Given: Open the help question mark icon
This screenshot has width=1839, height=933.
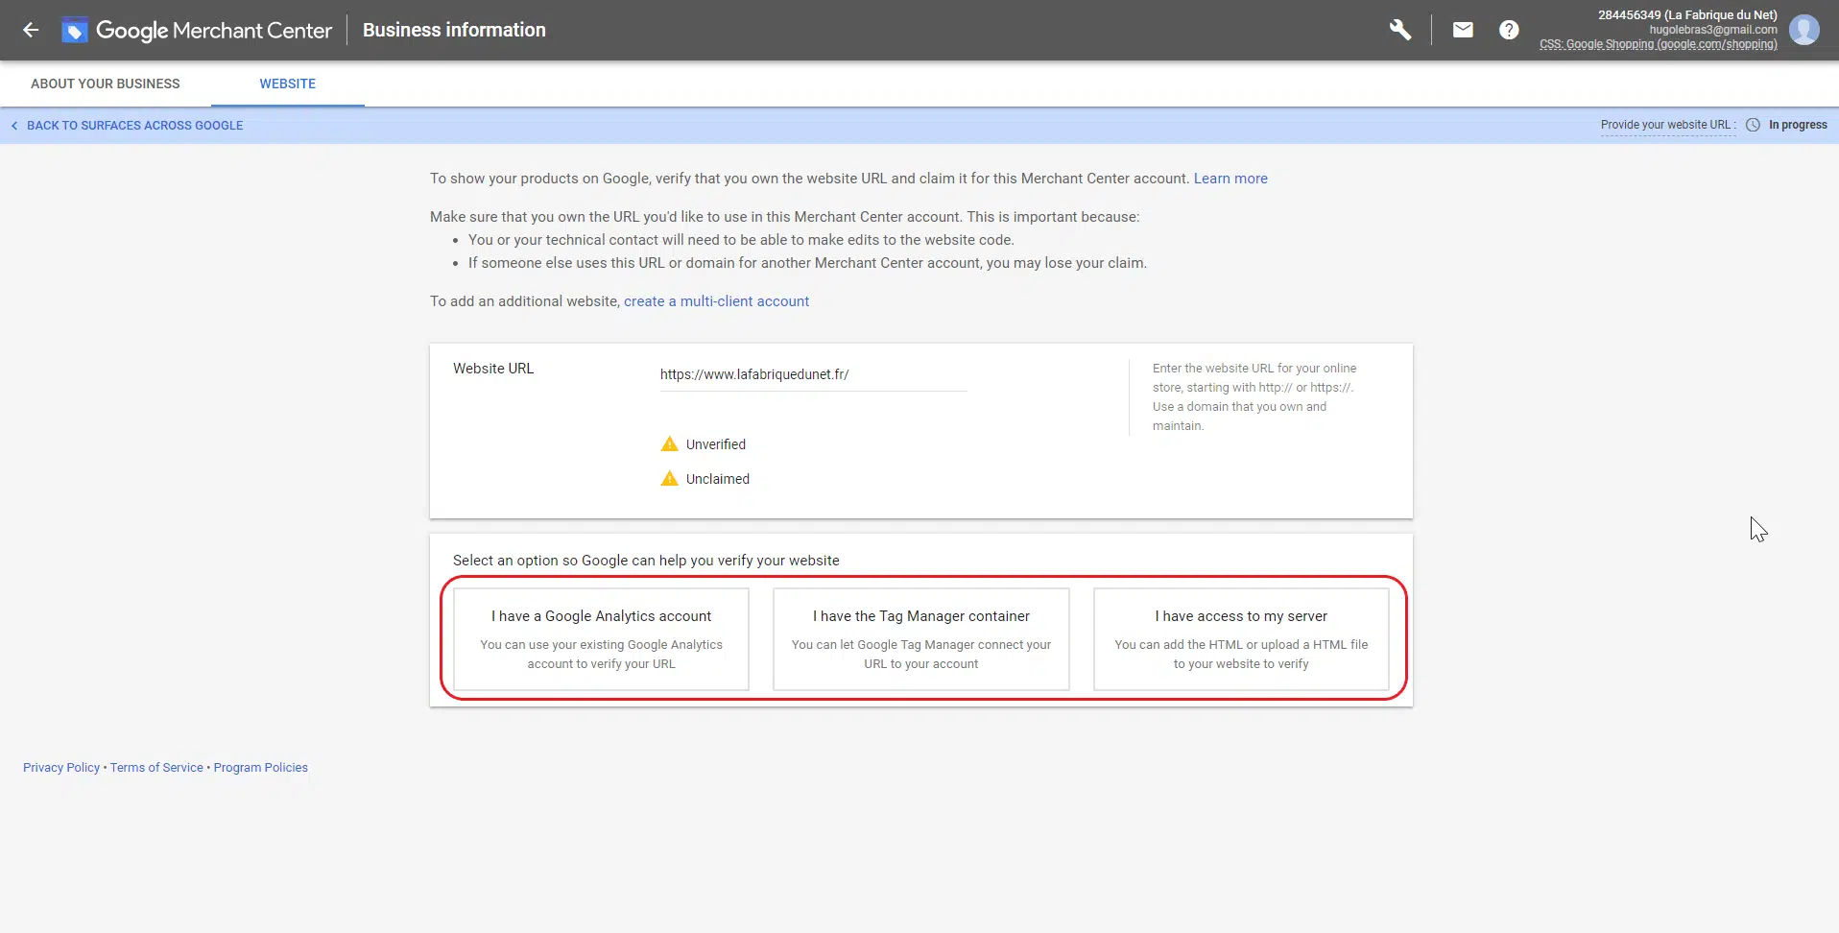Looking at the screenshot, I should (x=1508, y=30).
